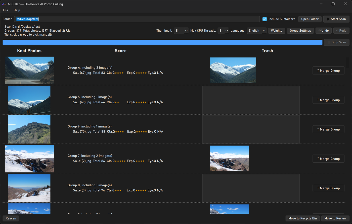352x224 pixels.
Task: Open the Help menu
Action: click(17, 10)
